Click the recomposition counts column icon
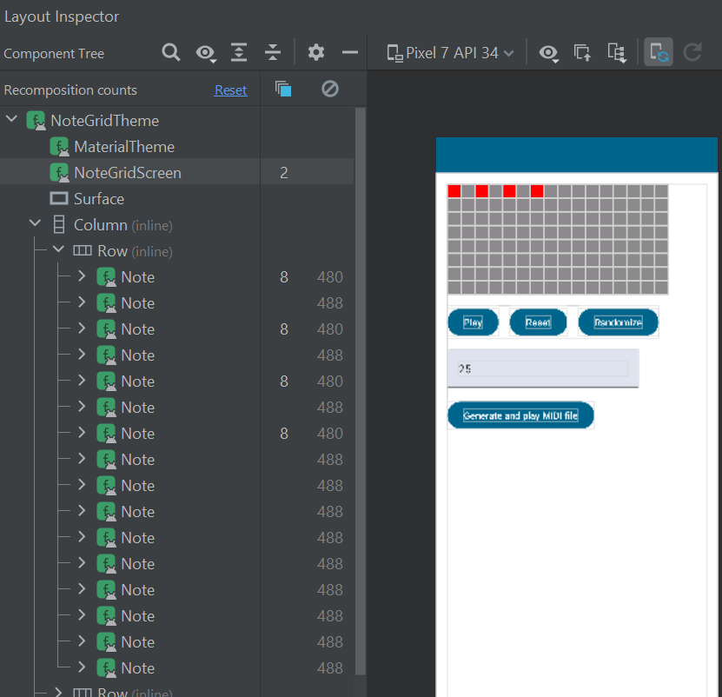 pos(282,89)
